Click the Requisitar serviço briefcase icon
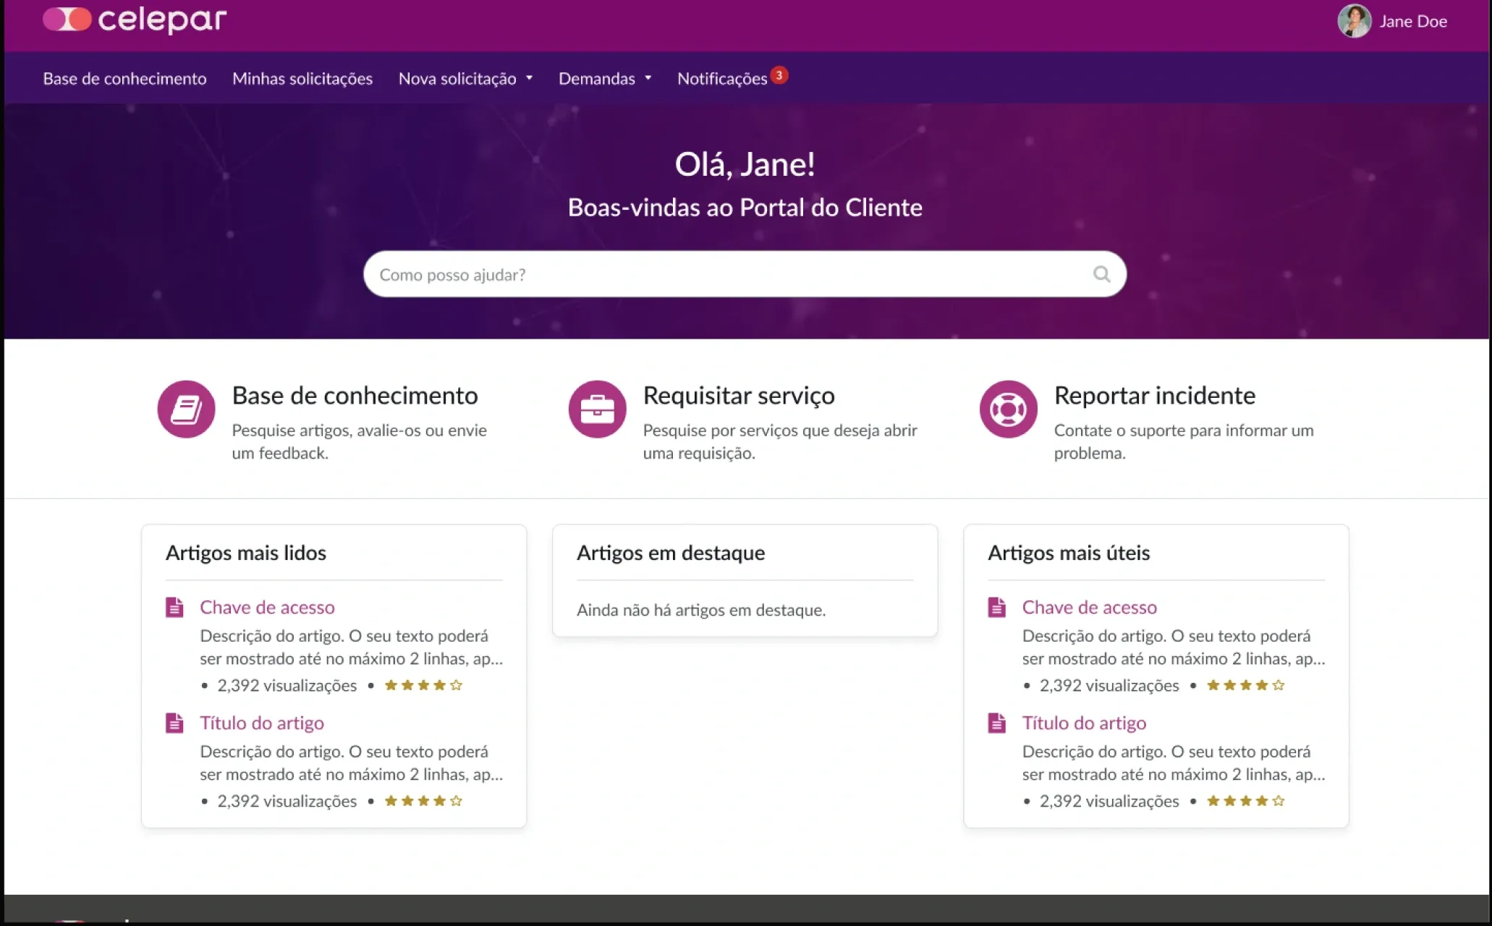 pyautogui.click(x=597, y=409)
